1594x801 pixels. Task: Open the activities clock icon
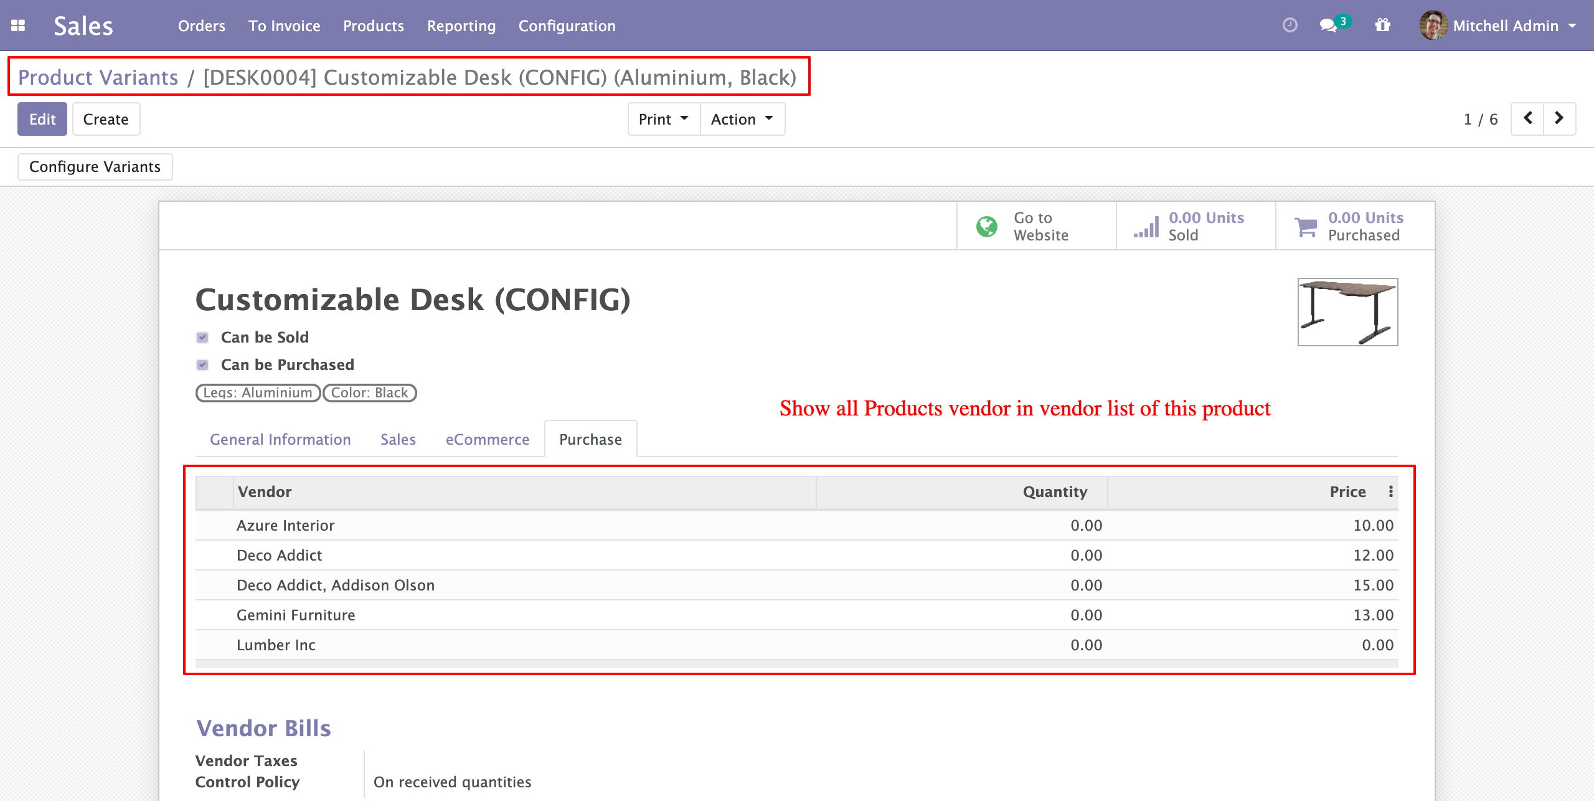[x=1290, y=25]
